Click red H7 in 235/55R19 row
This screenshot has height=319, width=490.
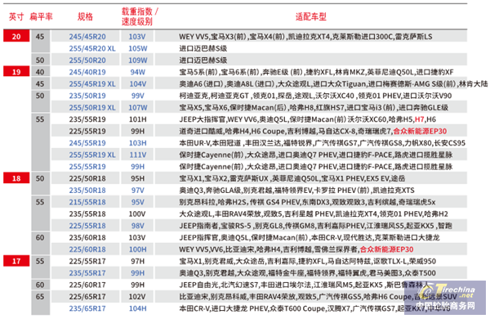(420, 119)
